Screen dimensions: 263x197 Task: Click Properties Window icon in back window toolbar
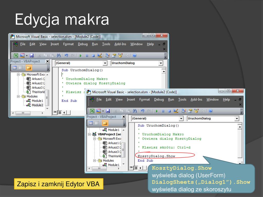114,55
